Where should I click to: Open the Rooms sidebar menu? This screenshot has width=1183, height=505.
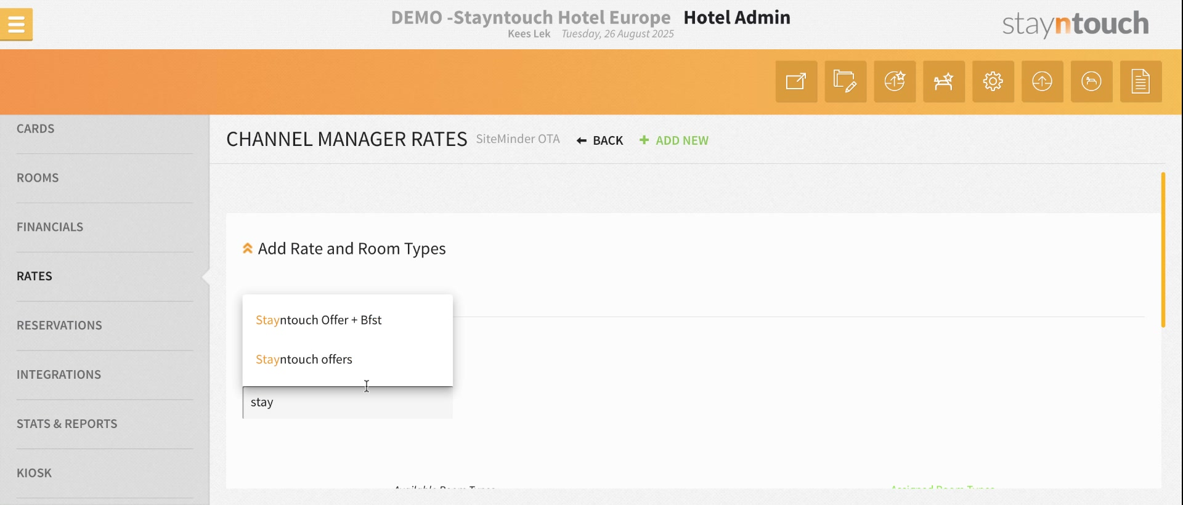click(38, 178)
